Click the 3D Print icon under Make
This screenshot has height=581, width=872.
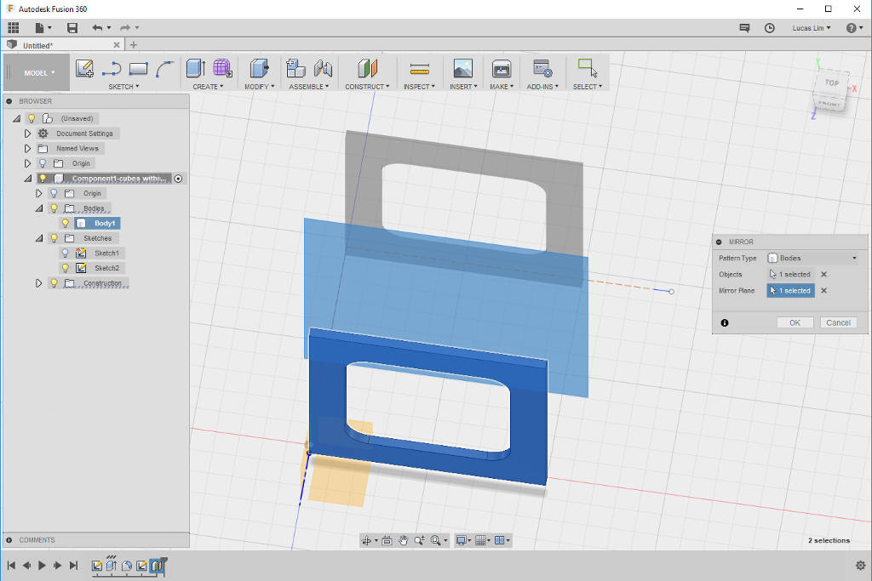502,69
